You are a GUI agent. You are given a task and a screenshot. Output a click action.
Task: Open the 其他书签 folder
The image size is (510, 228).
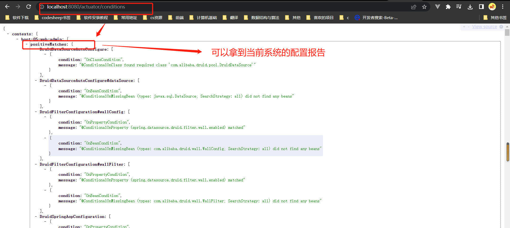(495, 18)
